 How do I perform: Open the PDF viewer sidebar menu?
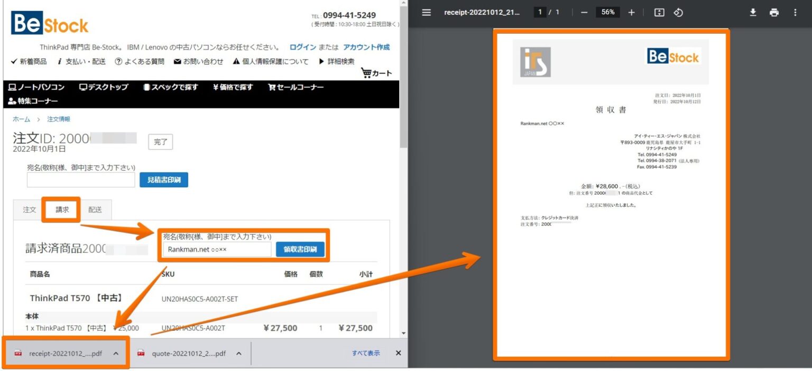[x=426, y=12]
